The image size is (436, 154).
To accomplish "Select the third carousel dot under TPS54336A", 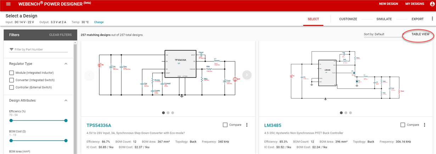I will [x=173, y=113].
